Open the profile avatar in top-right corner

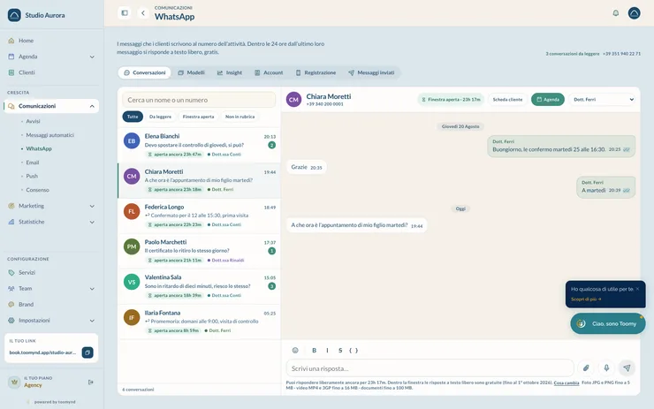tap(634, 13)
